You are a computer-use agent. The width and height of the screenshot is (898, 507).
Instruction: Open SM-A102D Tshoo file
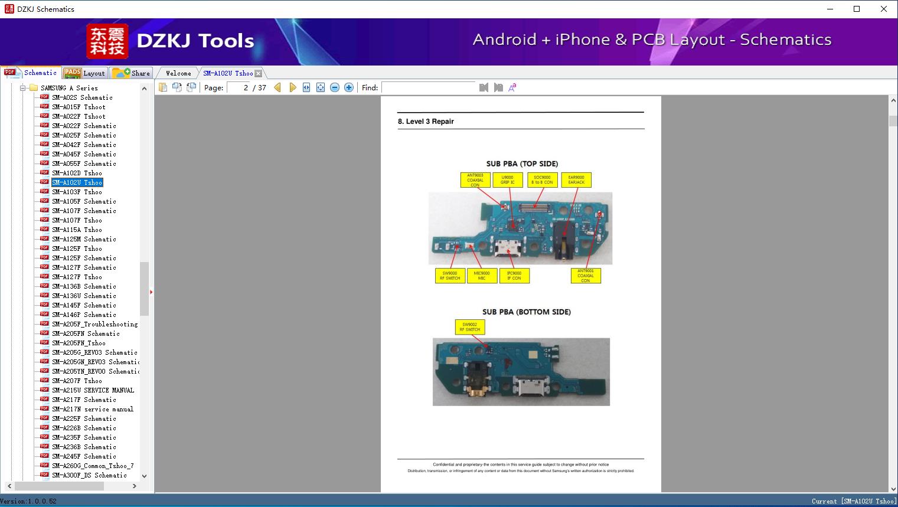click(77, 173)
